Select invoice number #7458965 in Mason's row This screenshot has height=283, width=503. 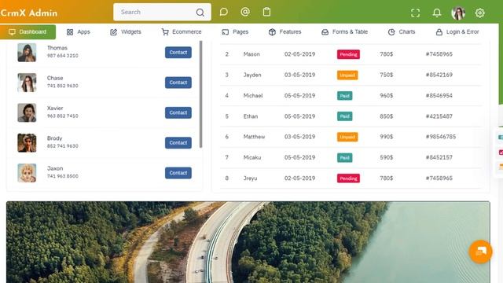pos(439,54)
